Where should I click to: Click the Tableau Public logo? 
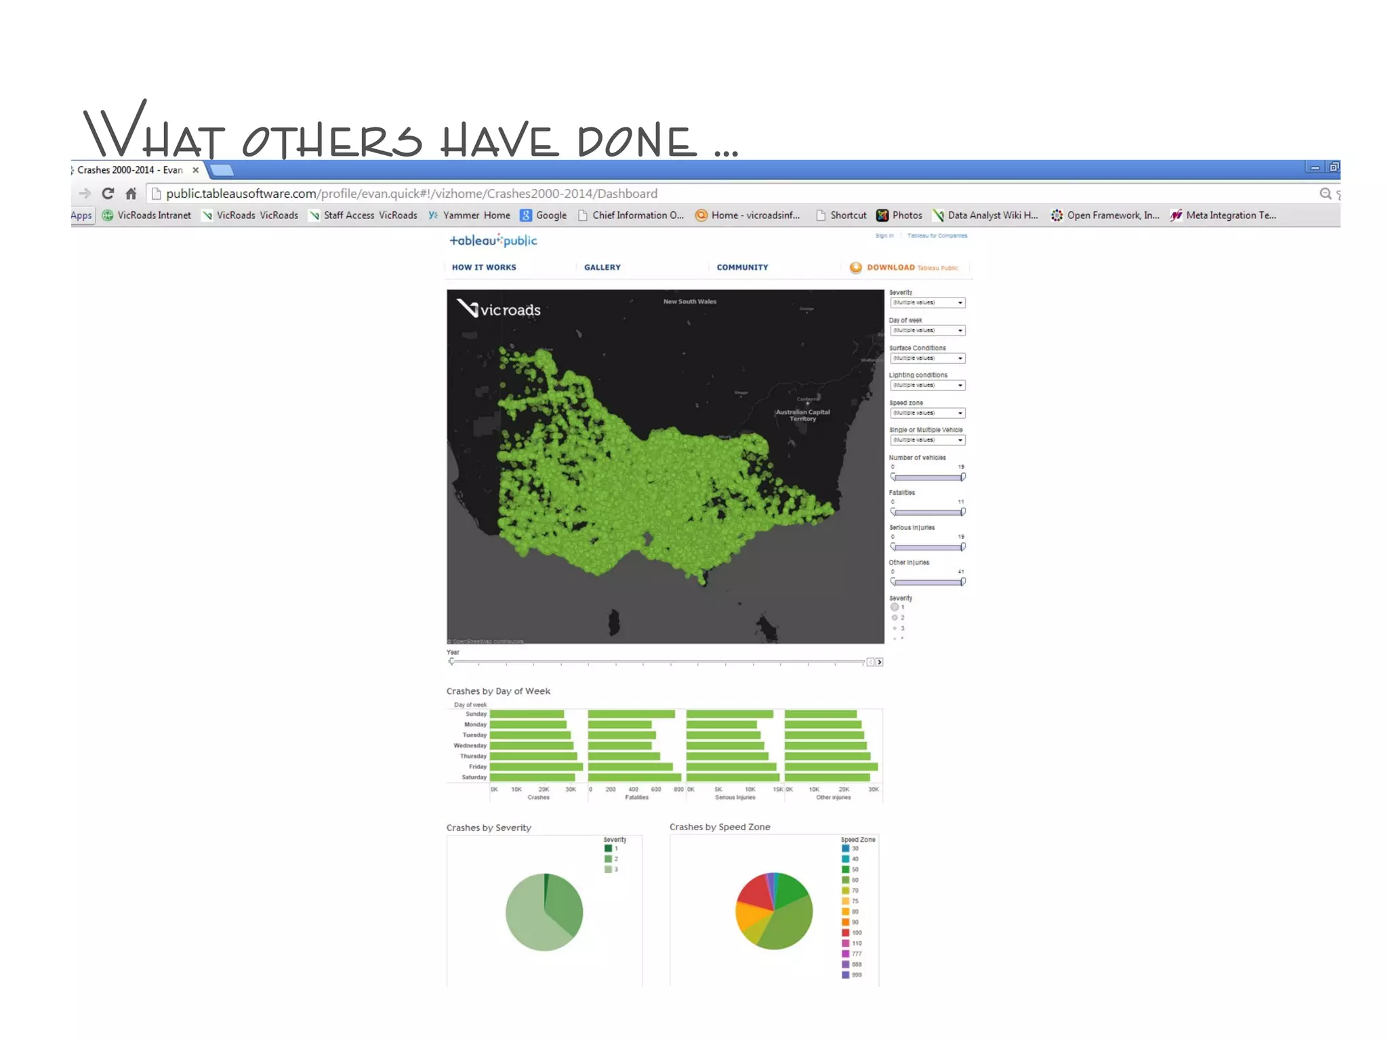pyautogui.click(x=493, y=241)
